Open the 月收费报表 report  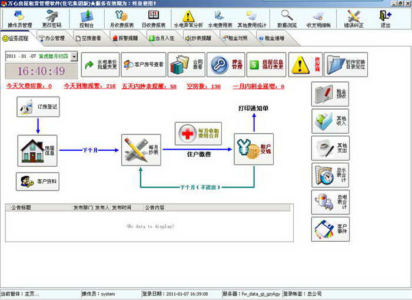click(x=122, y=19)
